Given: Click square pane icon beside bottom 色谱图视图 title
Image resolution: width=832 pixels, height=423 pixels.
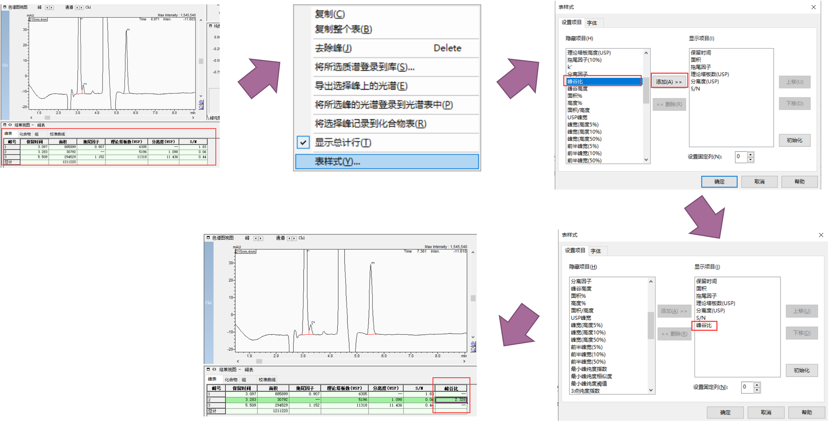Looking at the screenshot, I should click(x=208, y=238).
